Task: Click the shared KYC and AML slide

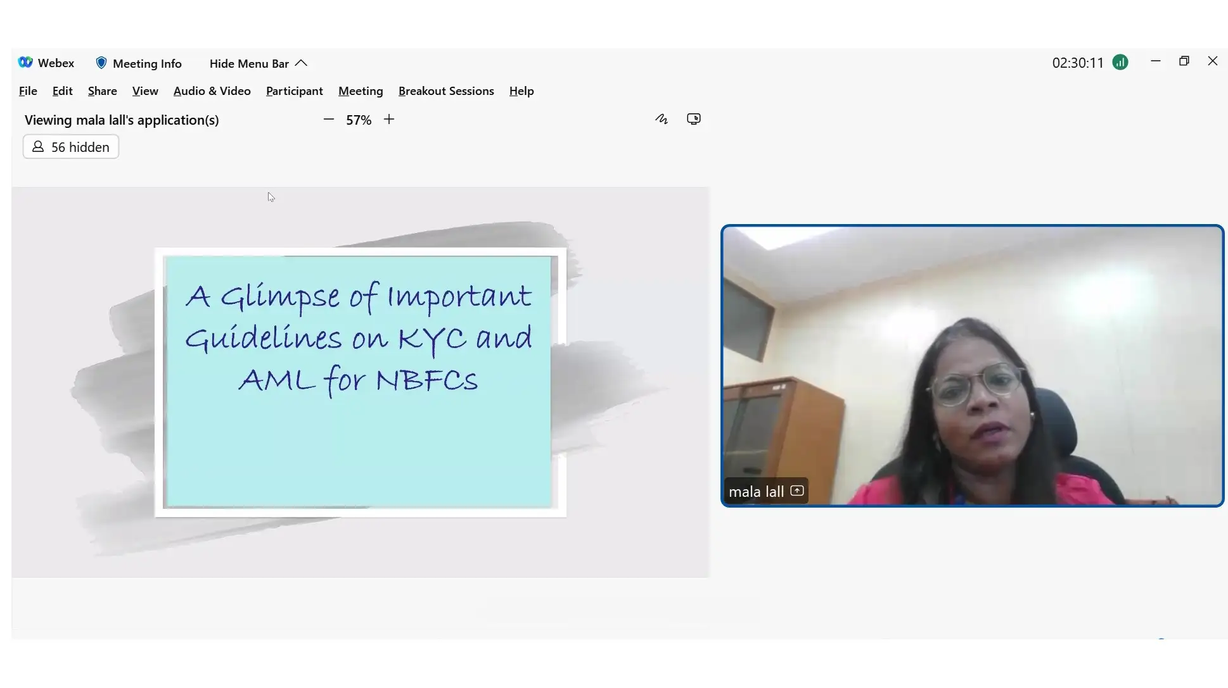Action: [360, 382]
